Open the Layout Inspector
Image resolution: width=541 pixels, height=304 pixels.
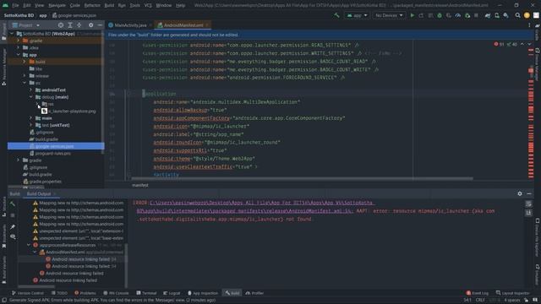click(x=512, y=293)
